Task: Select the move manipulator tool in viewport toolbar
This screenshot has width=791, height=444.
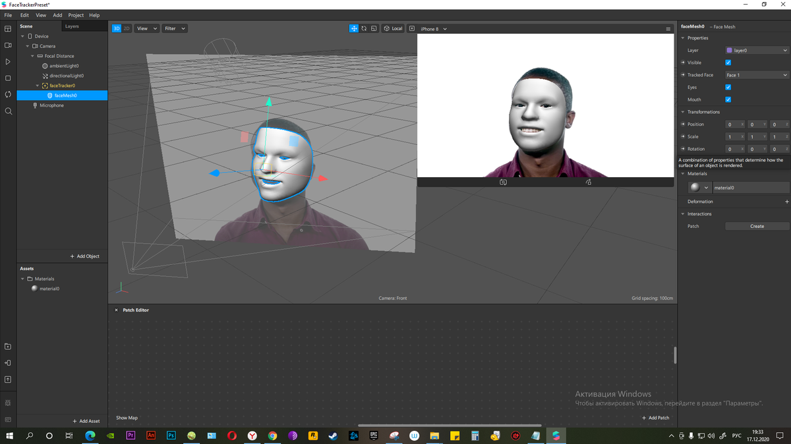Action: click(x=354, y=28)
